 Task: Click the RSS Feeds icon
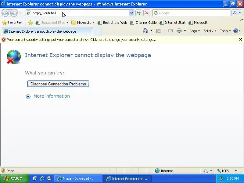pyautogui.click(x=158, y=31)
